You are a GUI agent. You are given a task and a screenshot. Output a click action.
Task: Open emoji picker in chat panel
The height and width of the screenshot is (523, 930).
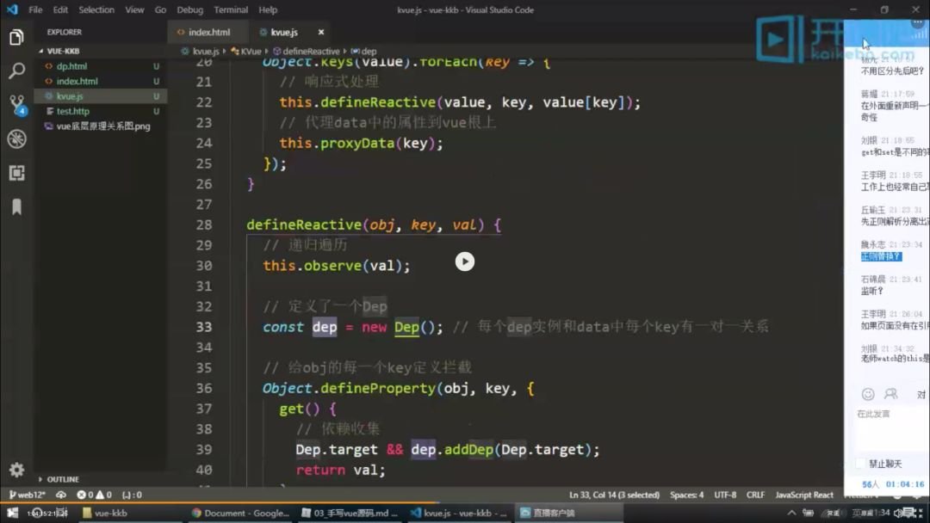tap(868, 394)
